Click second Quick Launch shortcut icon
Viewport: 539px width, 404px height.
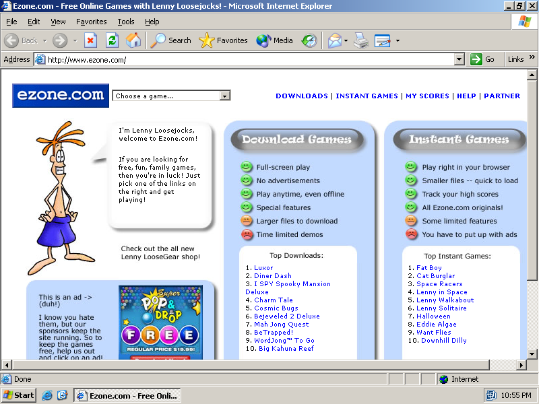(62, 395)
